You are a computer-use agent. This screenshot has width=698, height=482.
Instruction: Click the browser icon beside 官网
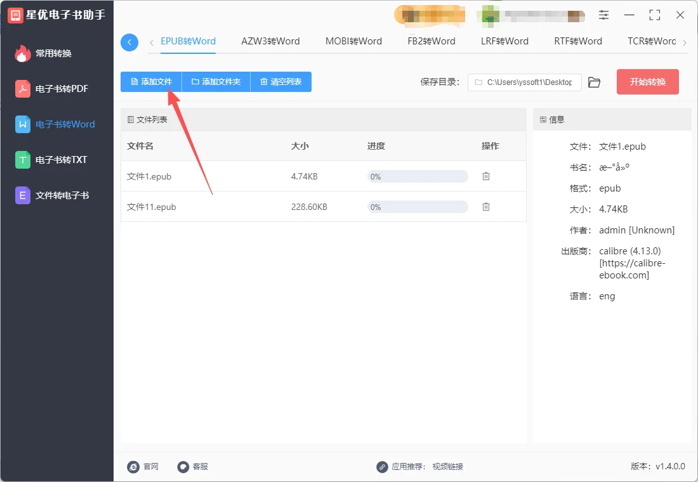[x=133, y=467]
